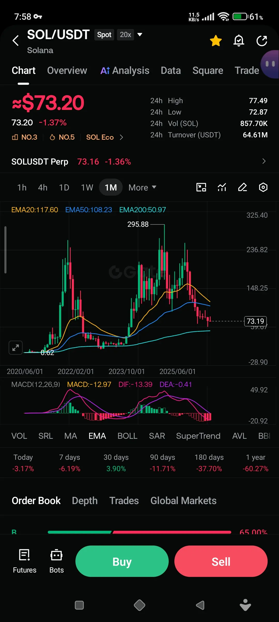This screenshot has height=622, width=279.
Task: Toggle the favorite star for SOL/USDT
Action: [216, 41]
